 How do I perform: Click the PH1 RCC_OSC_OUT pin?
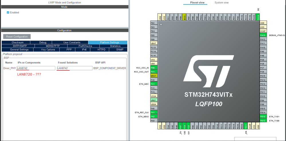pyautogui.click(x=154, y=72)
